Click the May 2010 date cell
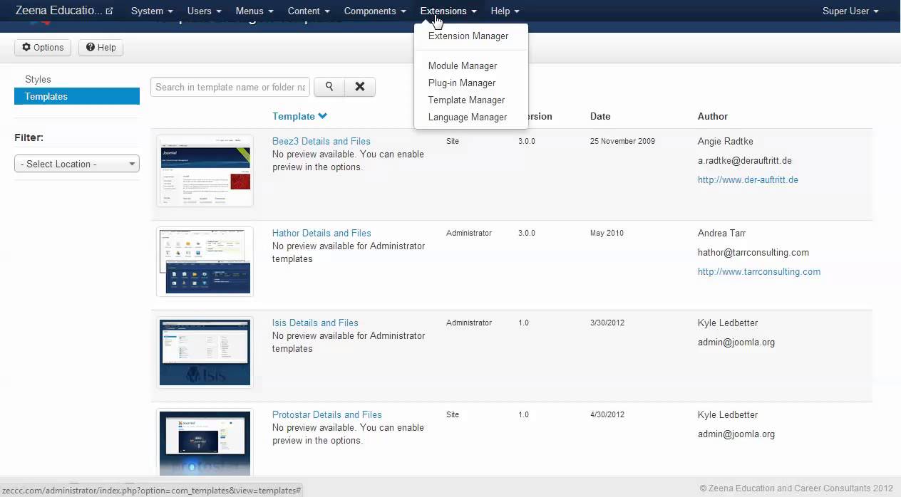901x497 pixels. (x=607, y=233)
